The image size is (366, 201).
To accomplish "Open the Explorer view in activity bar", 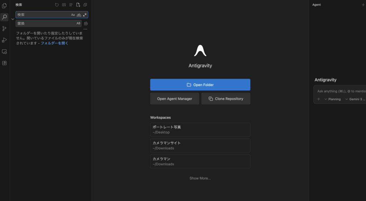I will pos(4,6).
